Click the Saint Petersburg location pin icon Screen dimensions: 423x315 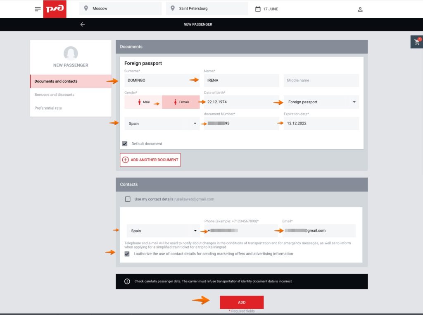173,8
